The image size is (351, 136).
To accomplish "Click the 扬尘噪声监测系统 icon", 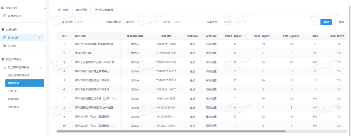I will point(4,67).
